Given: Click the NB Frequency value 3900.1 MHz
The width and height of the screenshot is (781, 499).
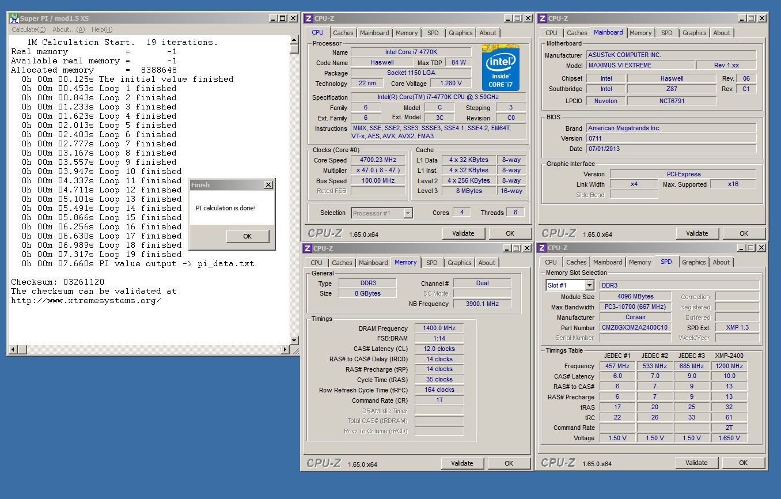Looking at the screenshot, I should [482, 304].
